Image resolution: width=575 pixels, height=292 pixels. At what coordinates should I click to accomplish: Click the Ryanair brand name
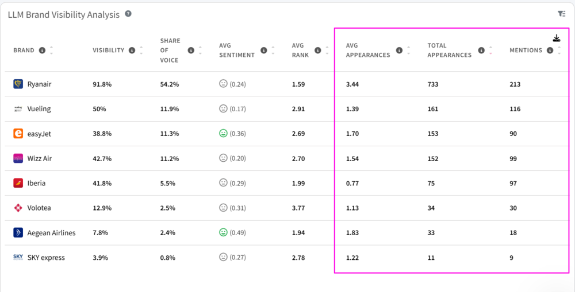[39, 84]
